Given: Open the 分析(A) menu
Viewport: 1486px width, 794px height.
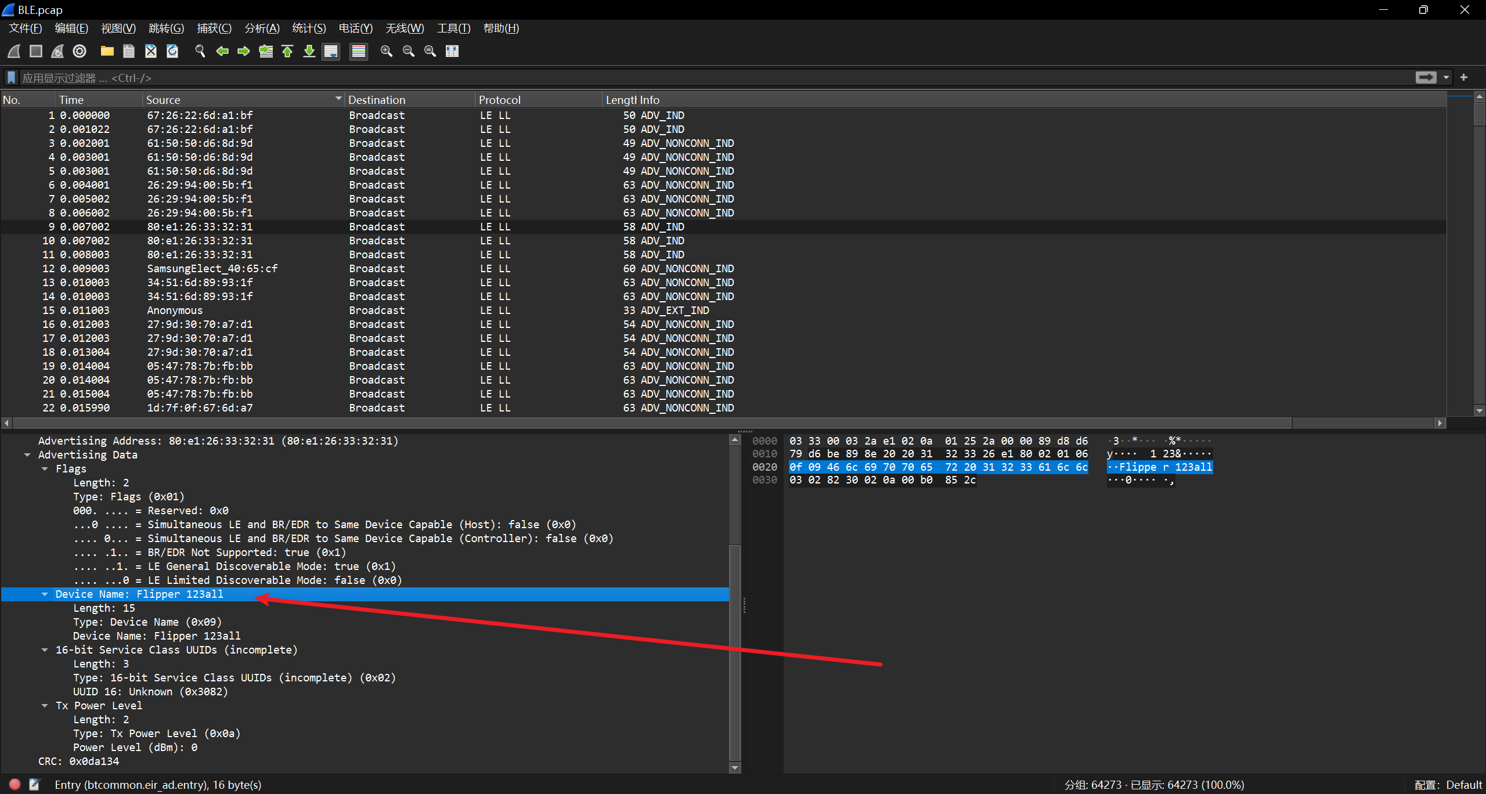Looking at the screenshot, I should [262, 28].
